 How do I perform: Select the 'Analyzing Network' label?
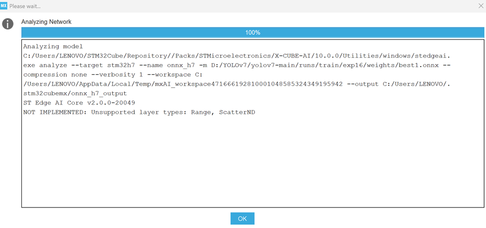coord(46,22)
